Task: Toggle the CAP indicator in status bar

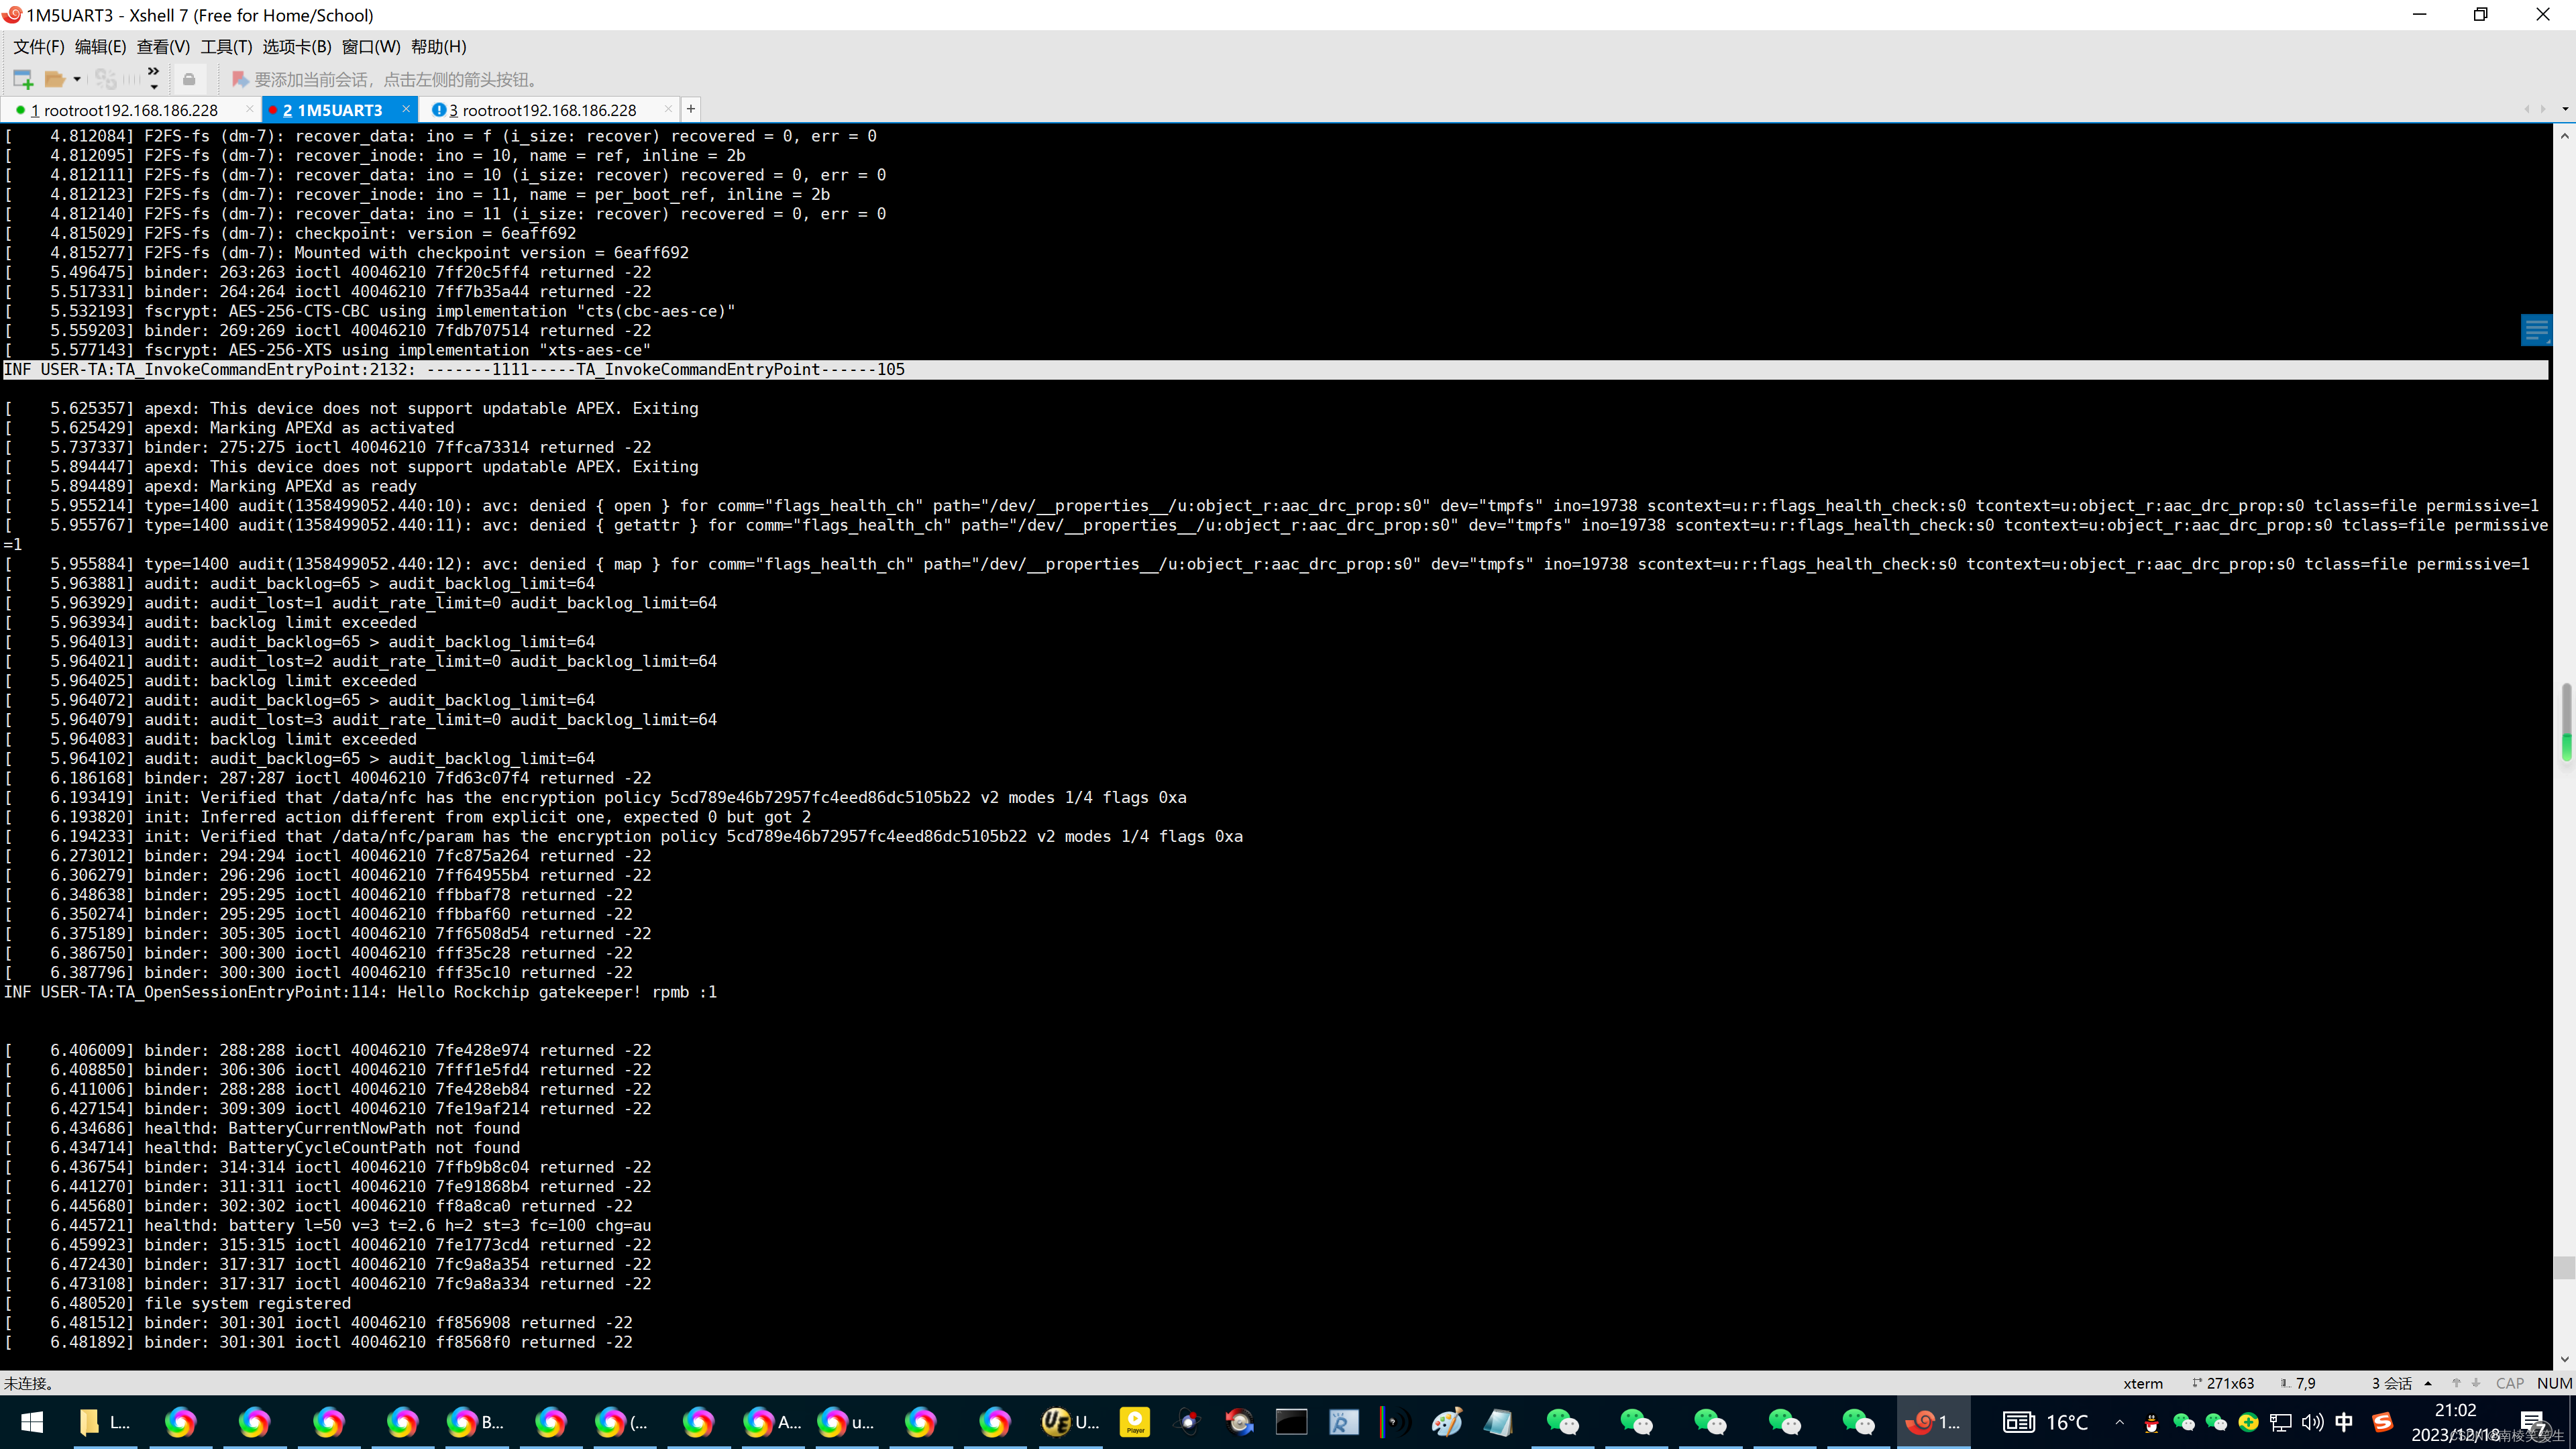Action: 2509,1383
